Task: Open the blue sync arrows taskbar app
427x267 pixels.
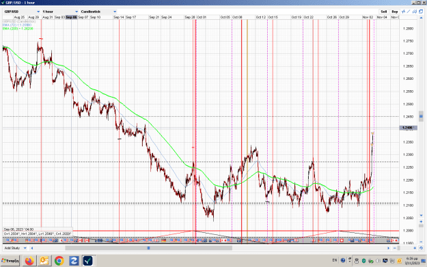Action: pyautogui.click(x=74, y=261)
